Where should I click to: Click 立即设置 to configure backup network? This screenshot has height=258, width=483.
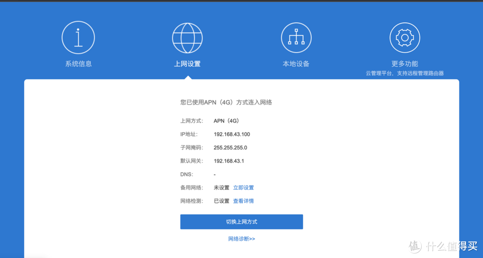244,187
